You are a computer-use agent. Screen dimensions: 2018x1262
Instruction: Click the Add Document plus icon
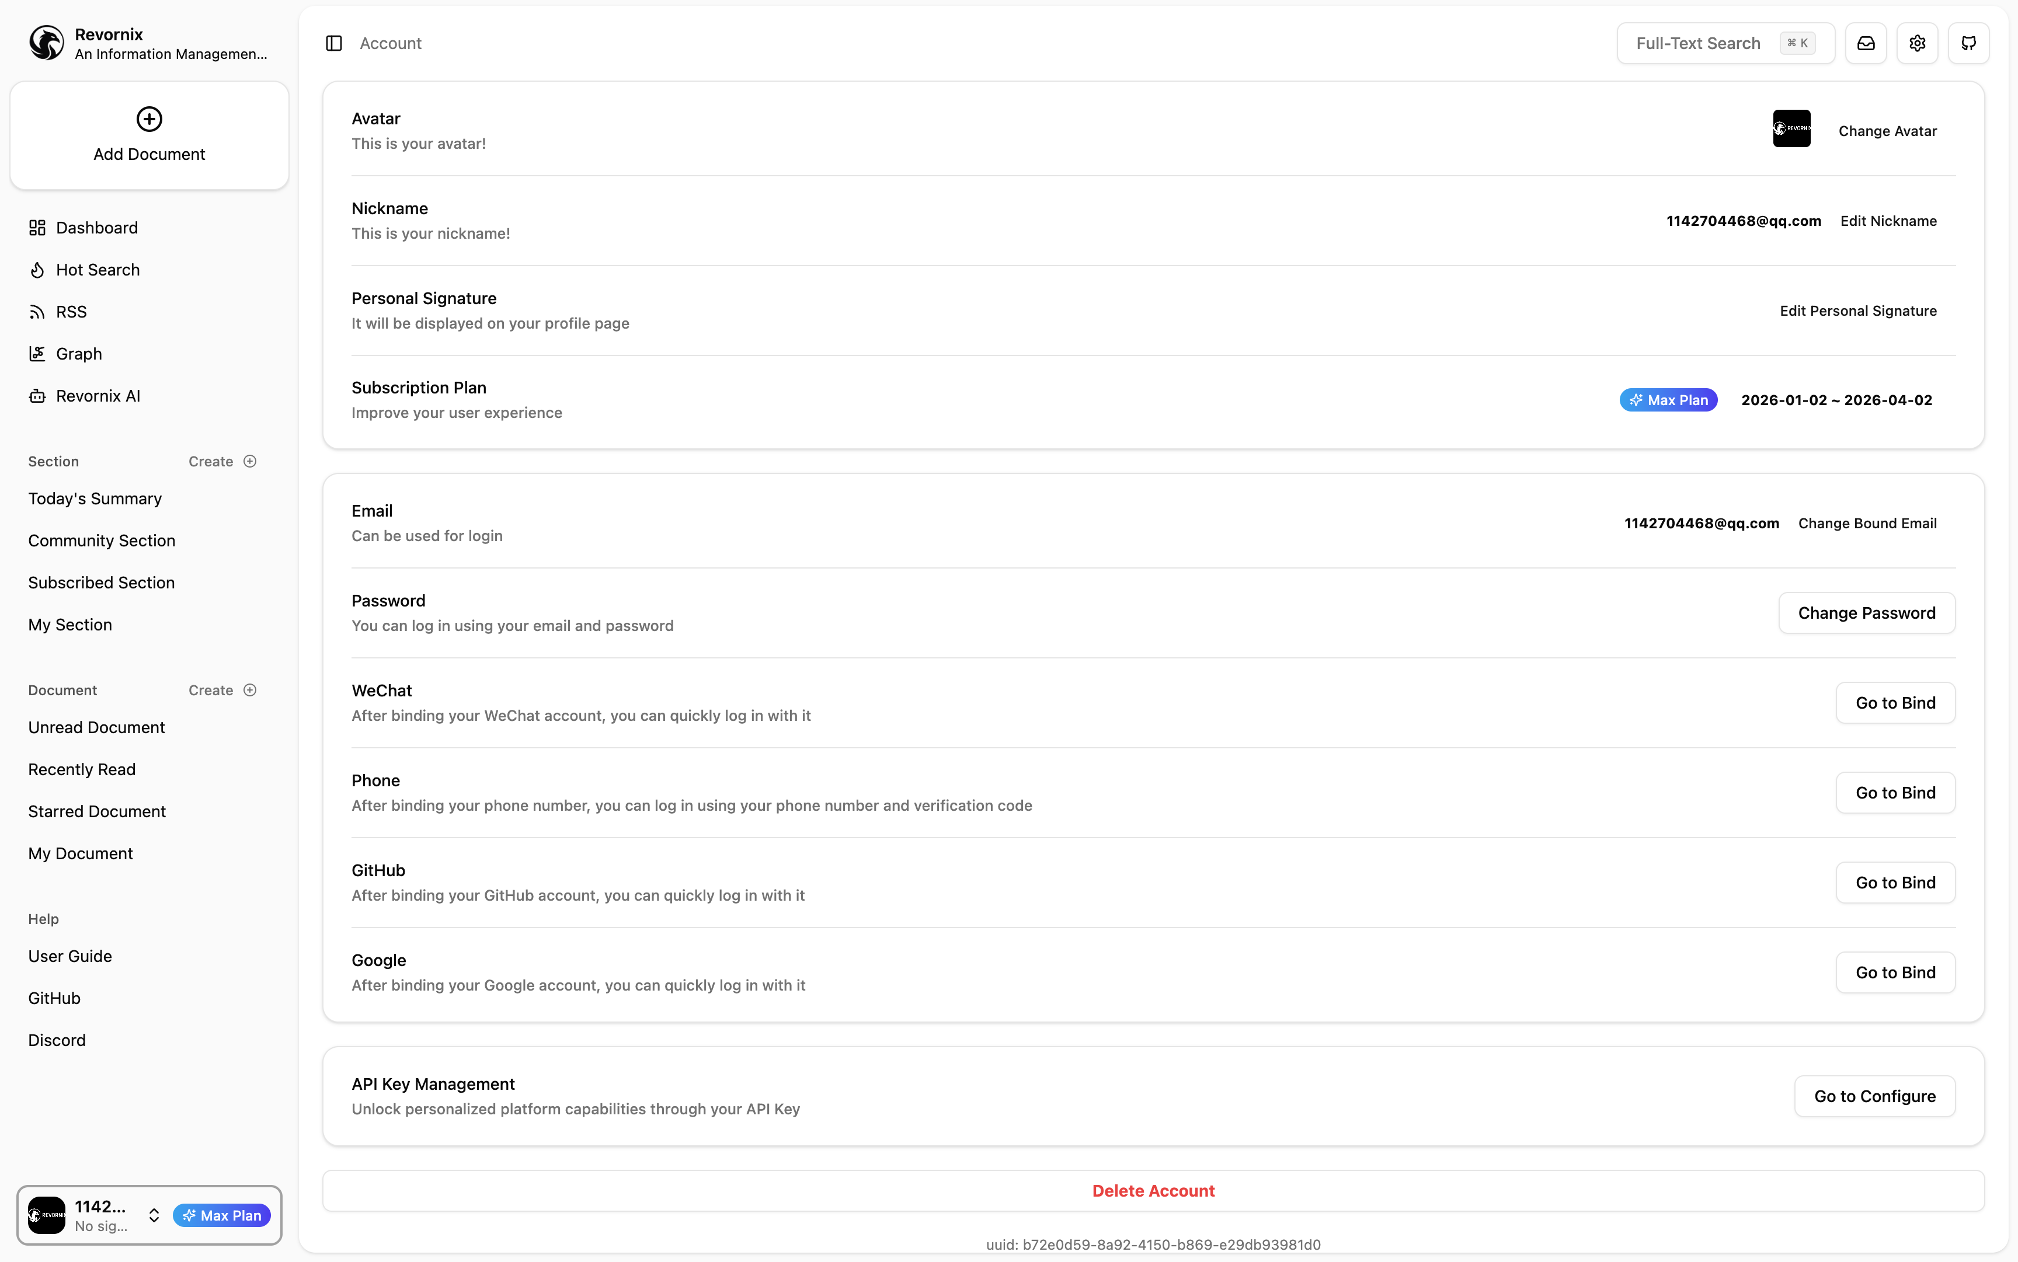(x=149, y=118)
